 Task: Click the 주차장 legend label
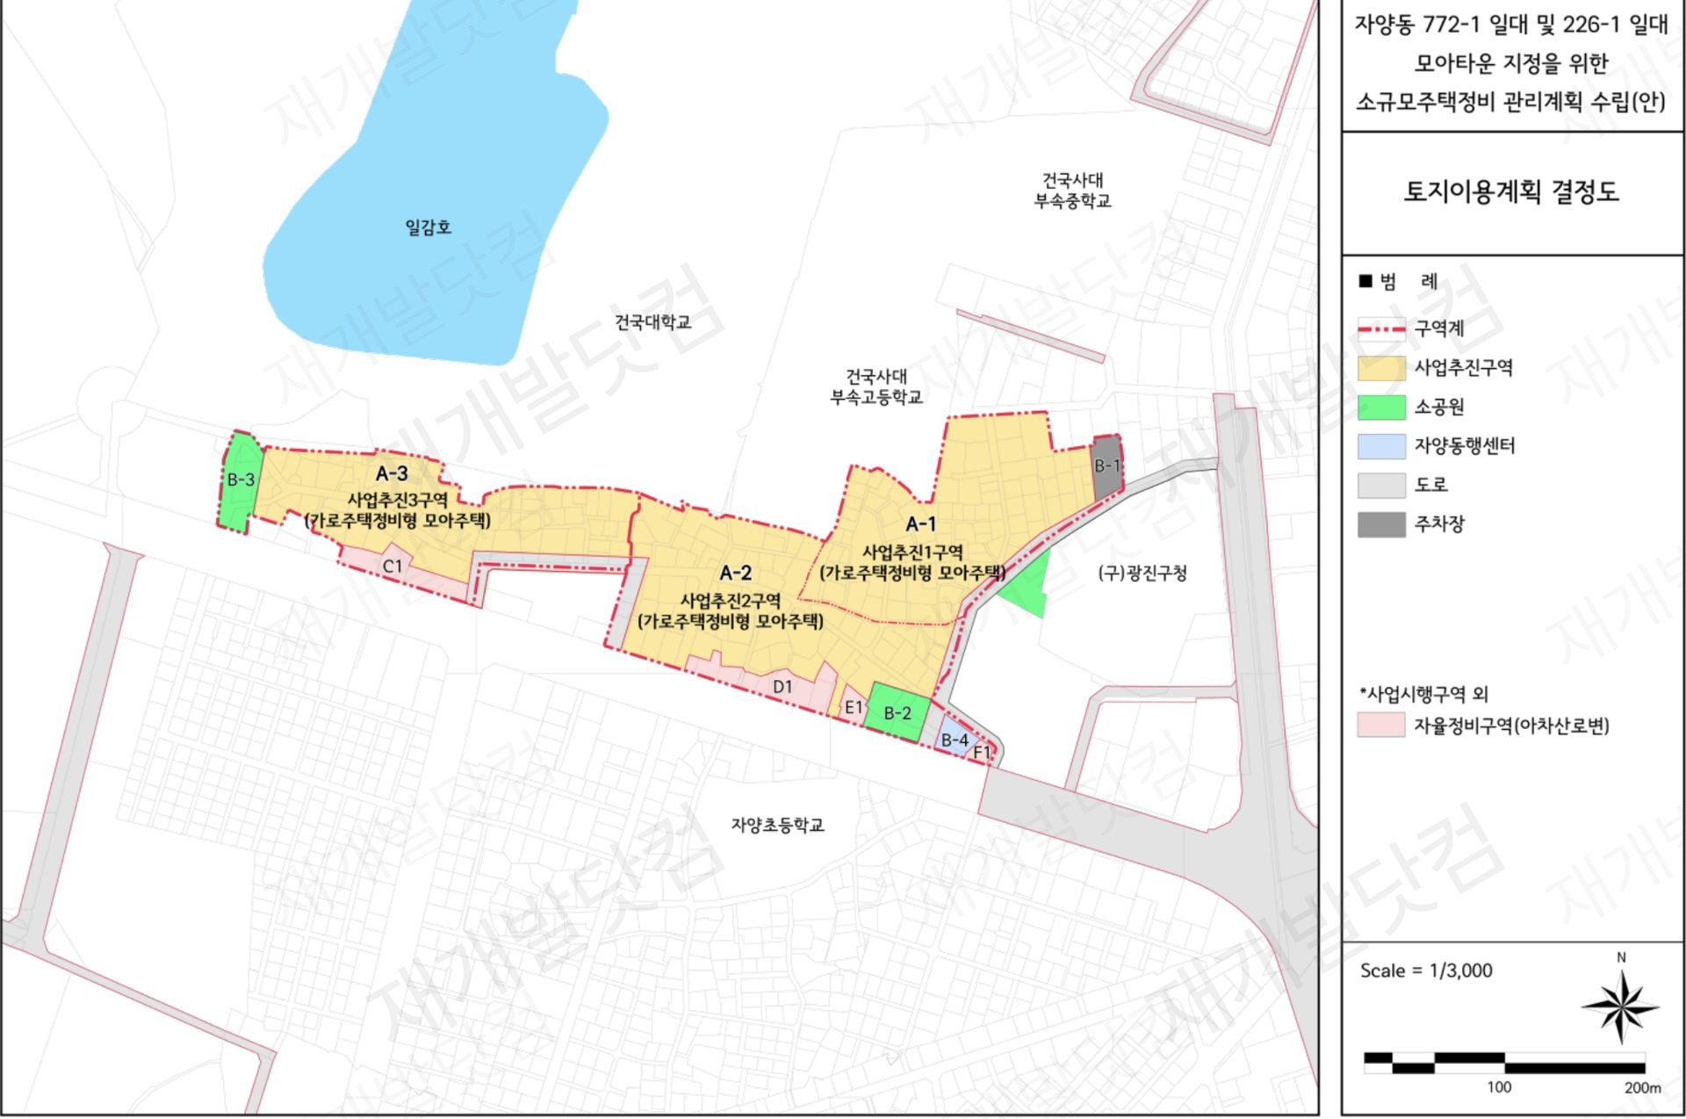click(x=1439, y=524)
